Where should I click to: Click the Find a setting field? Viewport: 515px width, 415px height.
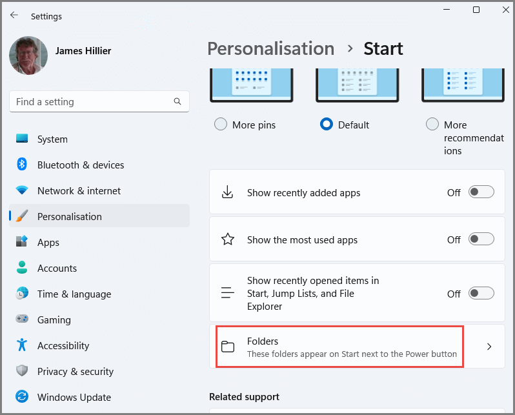pyautogui.click(x=99, y=101)
